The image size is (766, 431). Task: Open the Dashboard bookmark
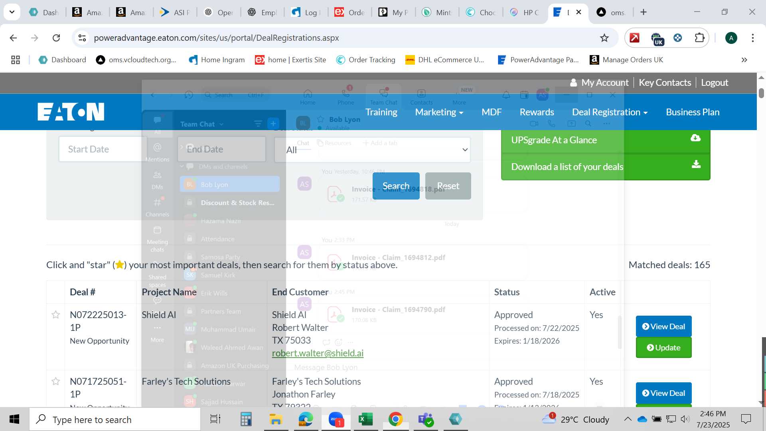[62, 60]
